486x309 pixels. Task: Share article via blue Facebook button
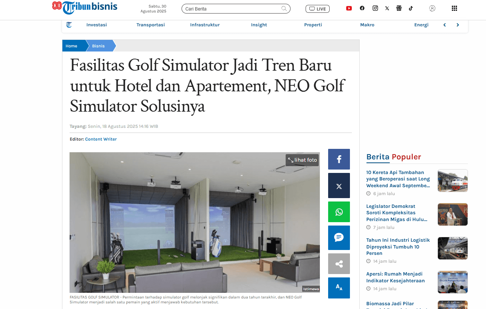(x=339, y=159)
